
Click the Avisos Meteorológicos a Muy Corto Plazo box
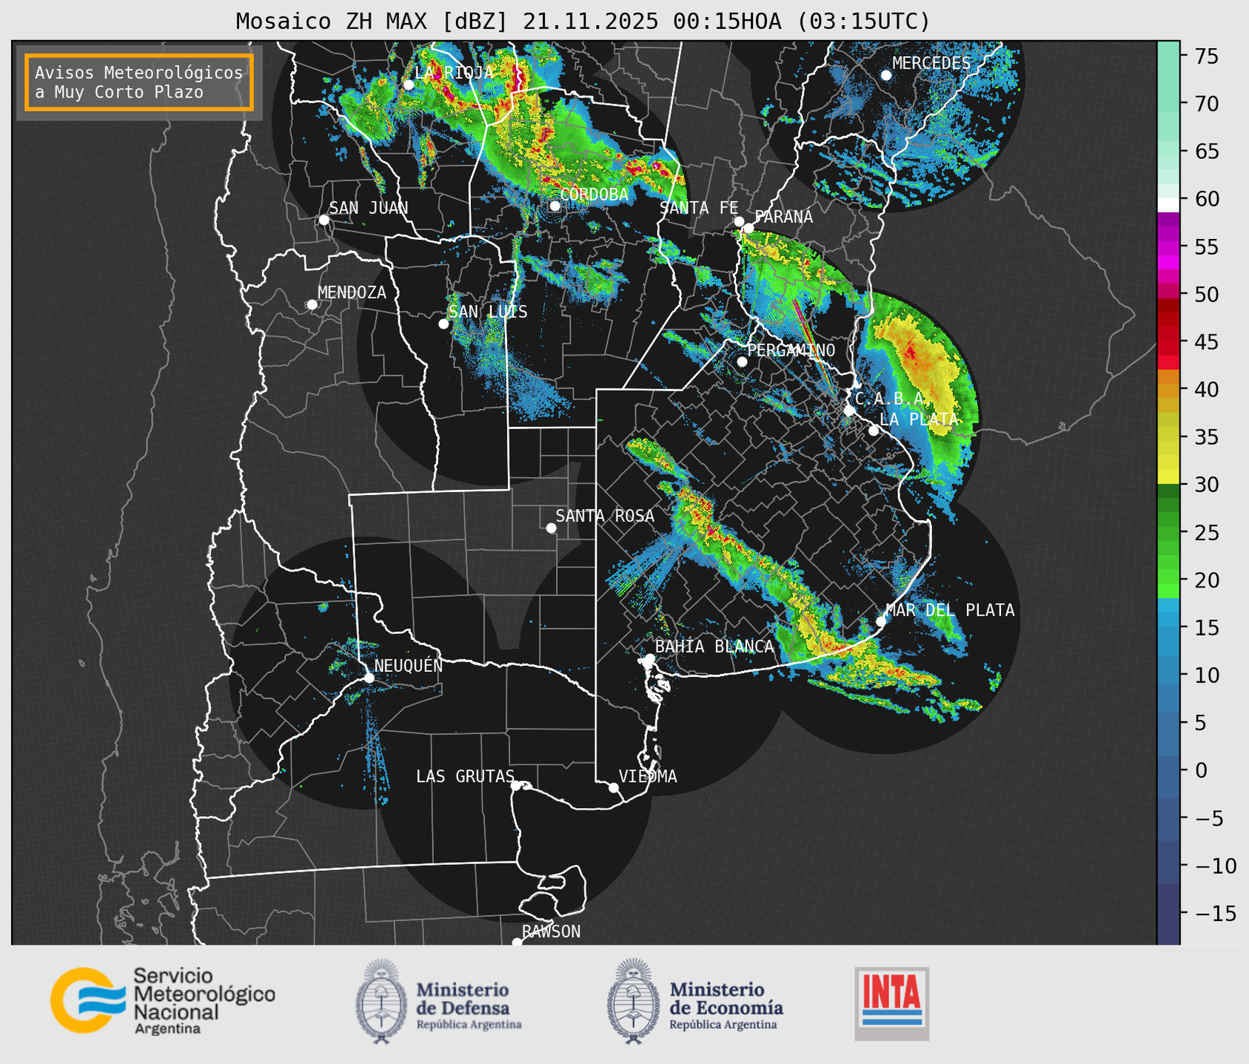pyautogui.click(x=139, y=82)
